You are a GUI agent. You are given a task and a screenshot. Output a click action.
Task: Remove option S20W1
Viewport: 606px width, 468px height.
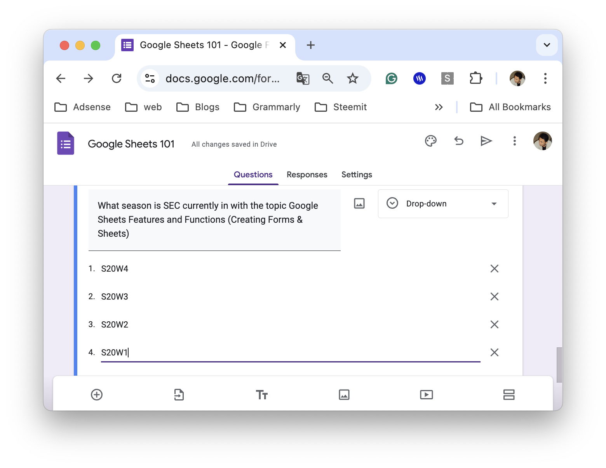495,352
